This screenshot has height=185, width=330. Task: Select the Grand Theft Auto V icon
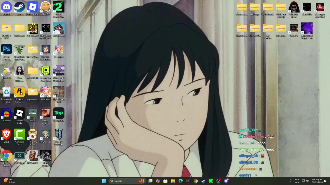coord(20,52)
